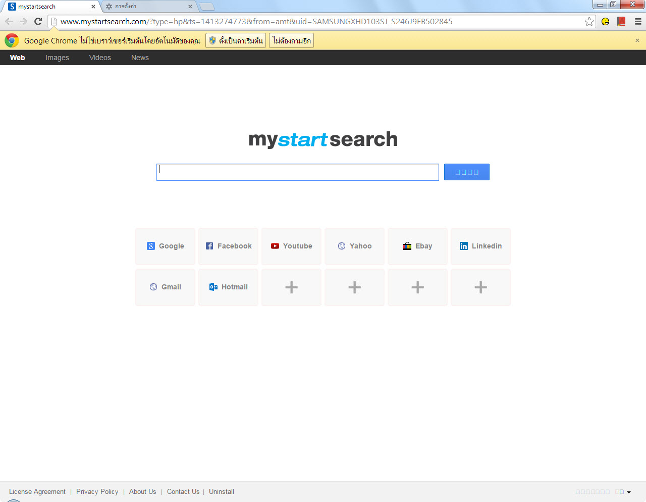The image size is (646, 502).
Task: Click the page info icon in the address bar
Action: pyautogui.click(x=54, y=21)
